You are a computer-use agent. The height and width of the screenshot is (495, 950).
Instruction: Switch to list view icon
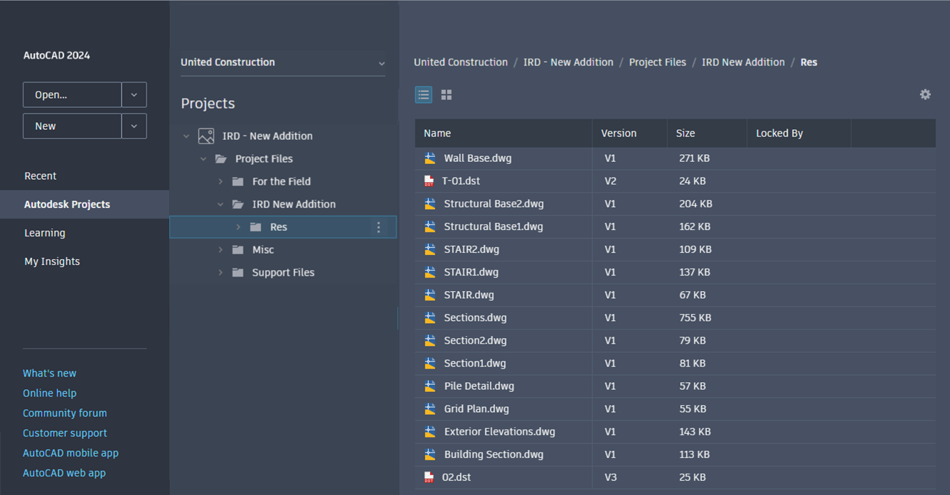click(x=424, y=94)
